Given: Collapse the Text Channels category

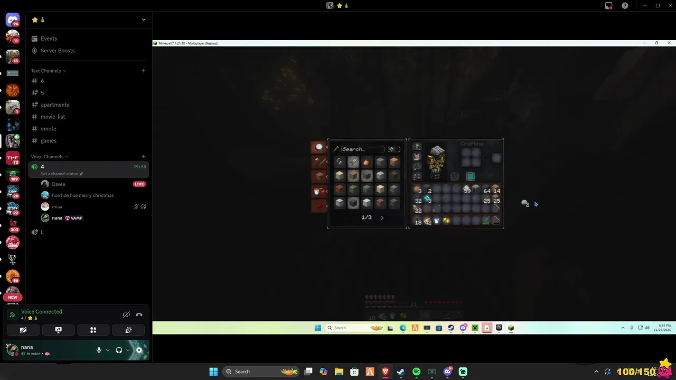Looking at the screenshot, I should click(x=48, y=71).
